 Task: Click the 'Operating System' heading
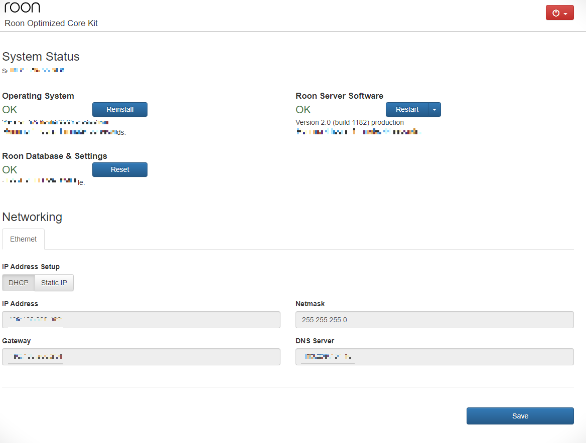pyautogui.click(x=38, y=96)
